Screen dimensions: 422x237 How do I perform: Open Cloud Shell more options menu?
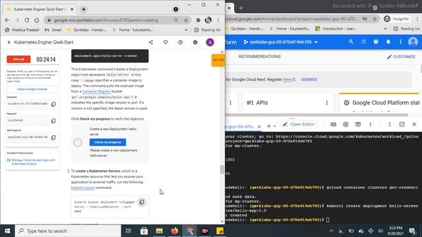pyautogui.click(x=371, y=124)
